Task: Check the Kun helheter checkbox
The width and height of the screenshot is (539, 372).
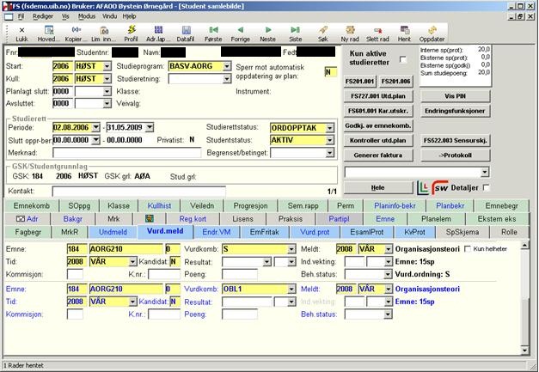Action: 468,248
